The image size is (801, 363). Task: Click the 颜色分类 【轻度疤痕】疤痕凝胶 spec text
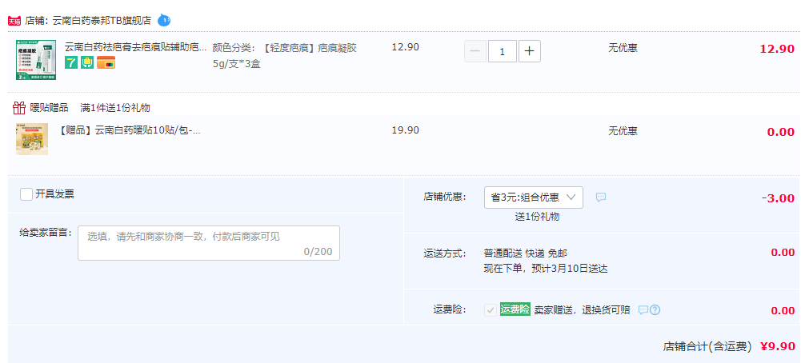pos(285,56)
